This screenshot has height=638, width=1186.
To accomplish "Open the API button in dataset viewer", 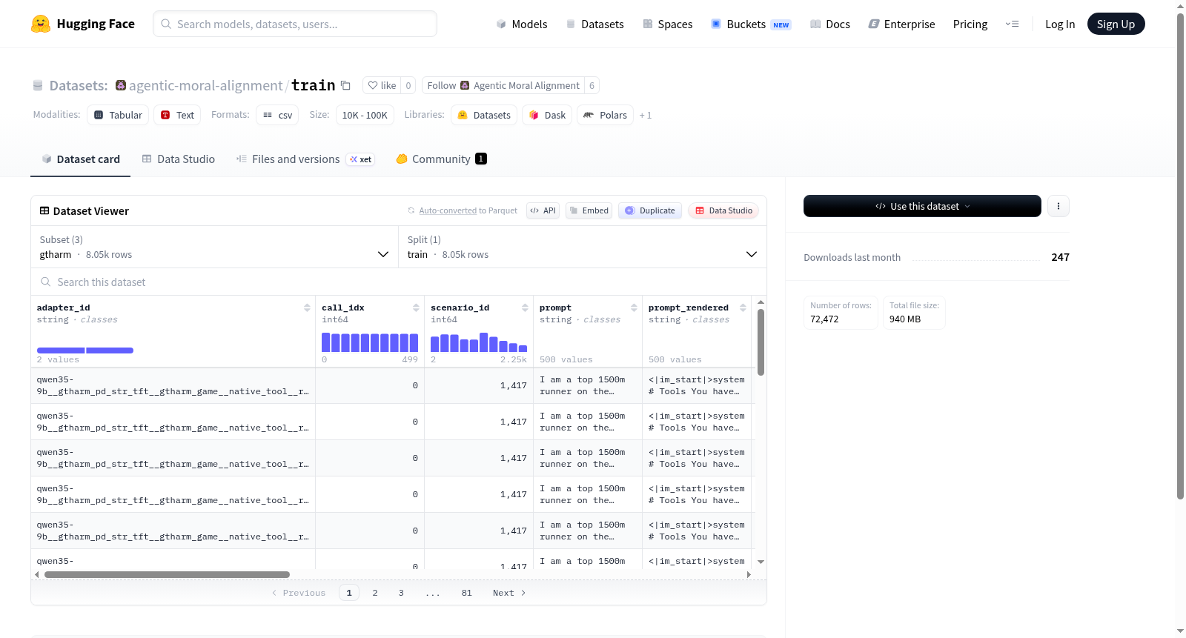I will (543, 210).
